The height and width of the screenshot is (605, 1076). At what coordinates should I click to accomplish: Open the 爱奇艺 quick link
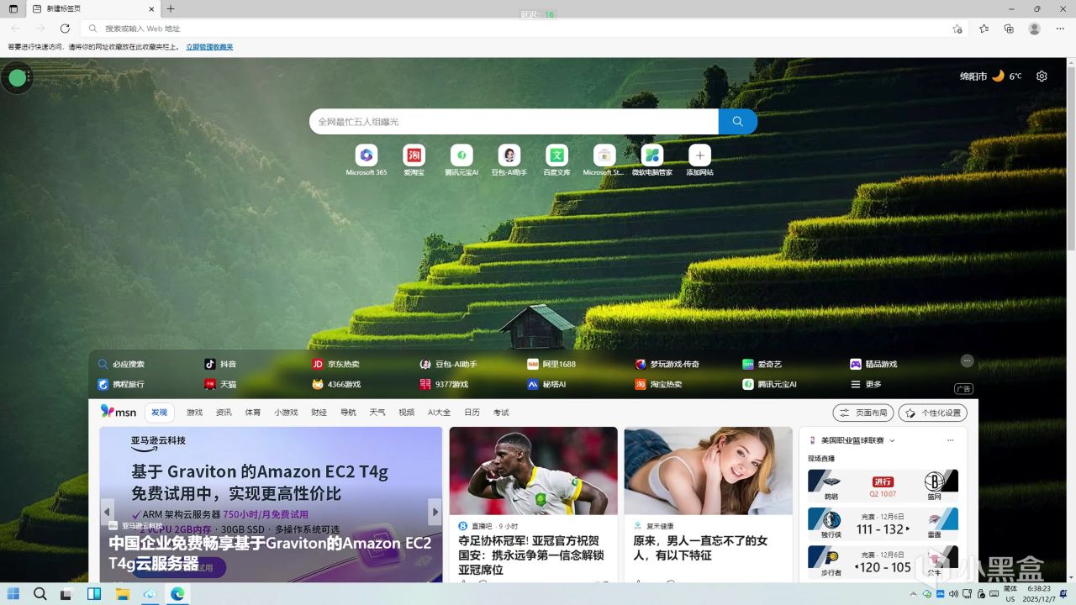click(x=762, y=364)
